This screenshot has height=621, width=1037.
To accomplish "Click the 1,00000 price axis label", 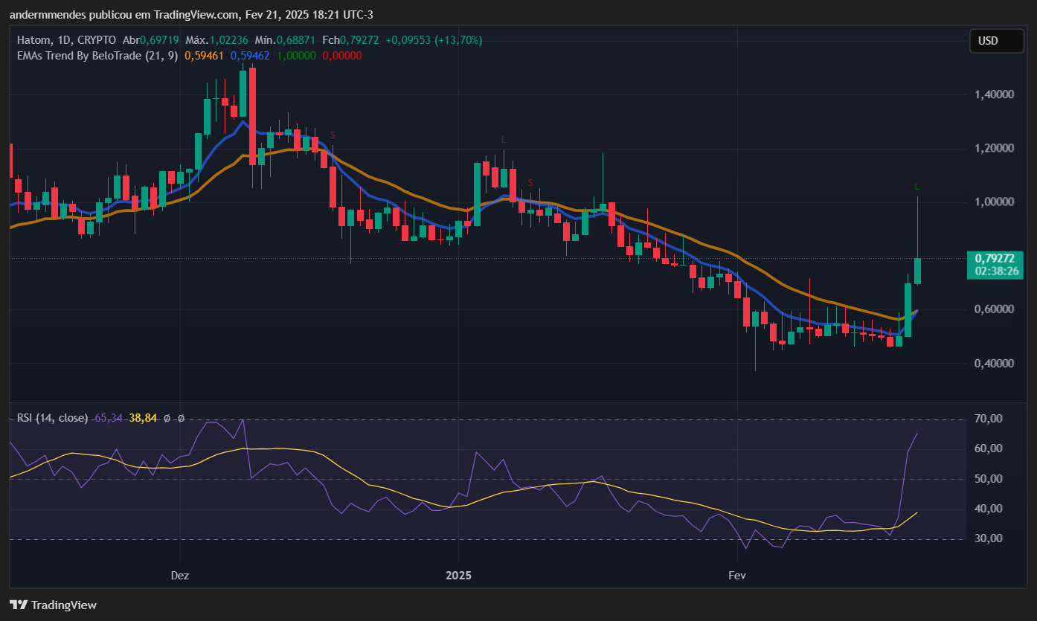I will tap(994, 202).
